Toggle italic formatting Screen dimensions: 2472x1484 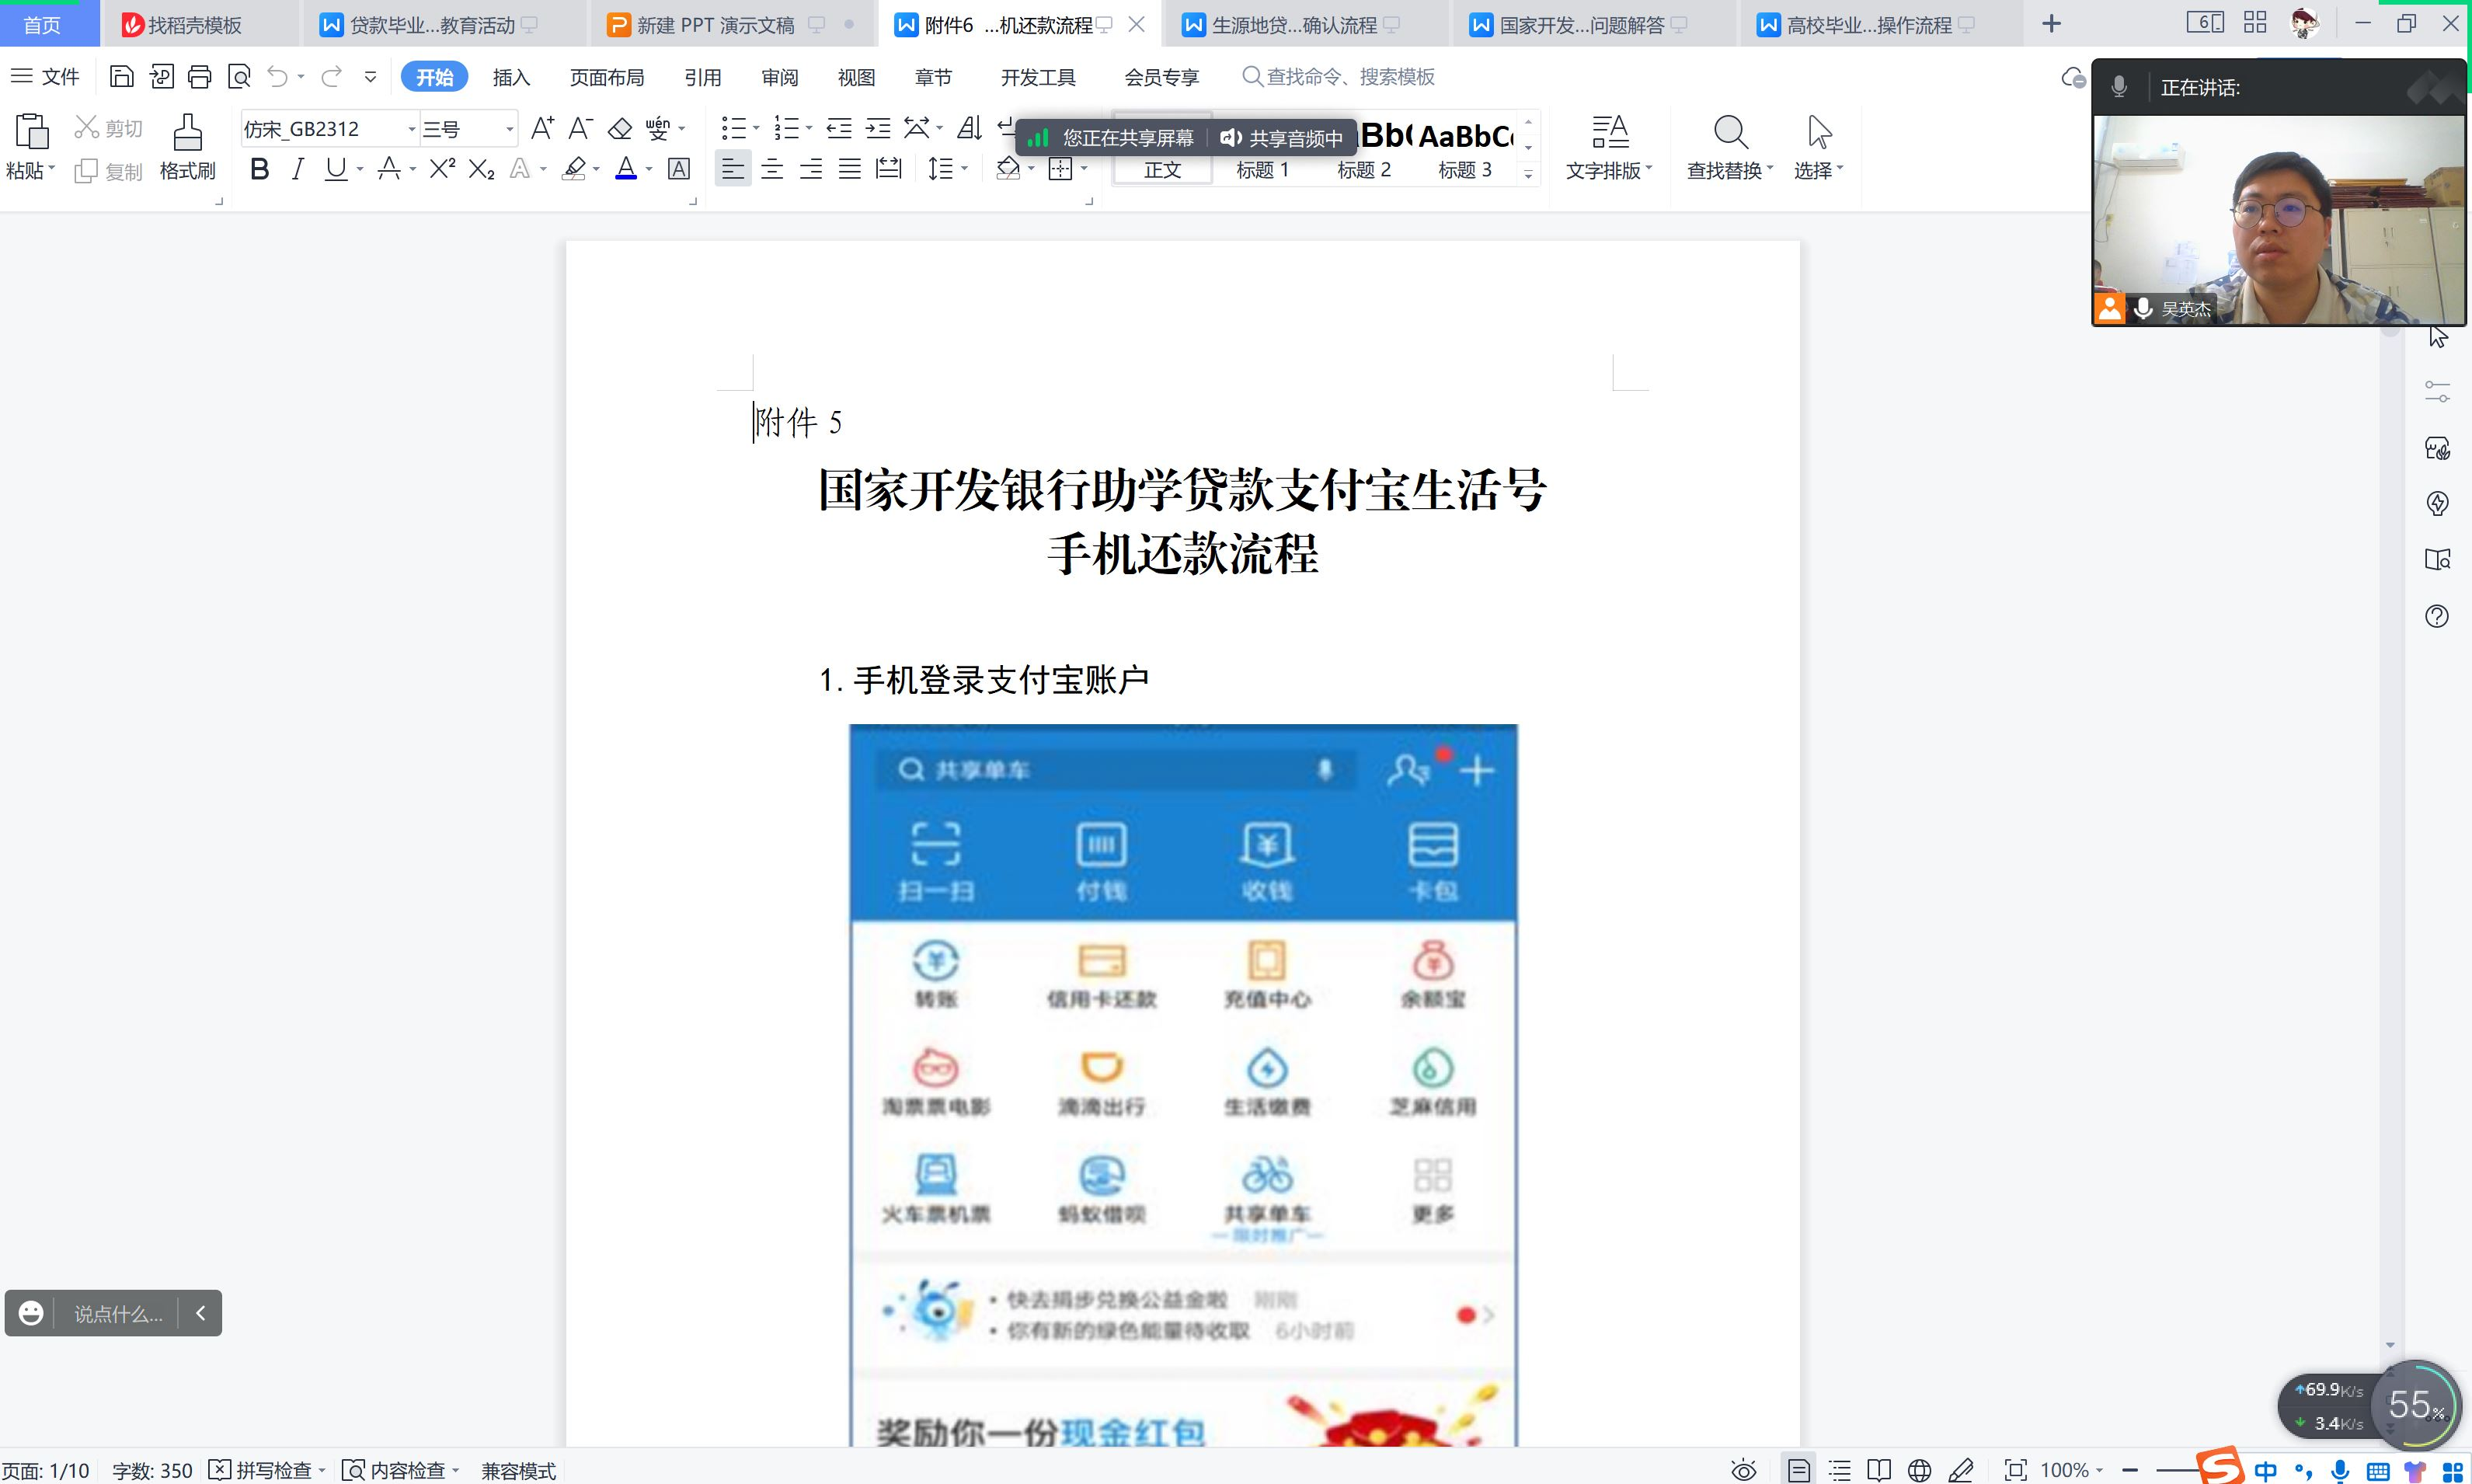point(297,169)
